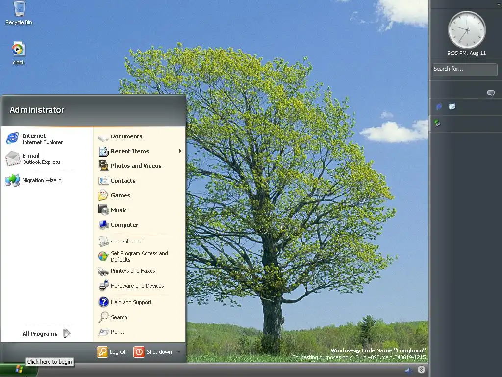Image resolution: width=502 pixels, height=377 pixels.
Task: Open the Games folder icon
Action: click(103, 195)
